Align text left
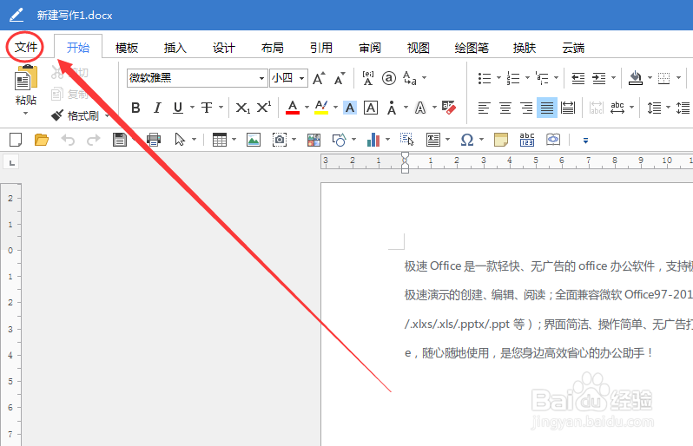Image resolution: width=693 pixels, height=446 pixels. (484, 108)
